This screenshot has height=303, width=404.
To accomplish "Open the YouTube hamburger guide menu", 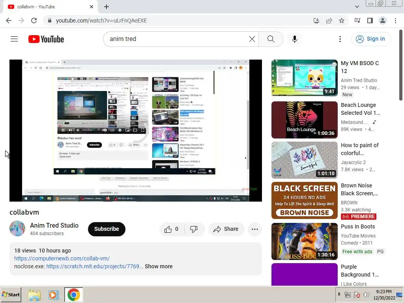I will [x=14, y=39].
